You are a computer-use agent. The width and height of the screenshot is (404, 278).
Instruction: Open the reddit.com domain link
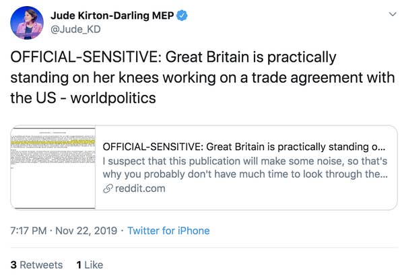point(139,188)
